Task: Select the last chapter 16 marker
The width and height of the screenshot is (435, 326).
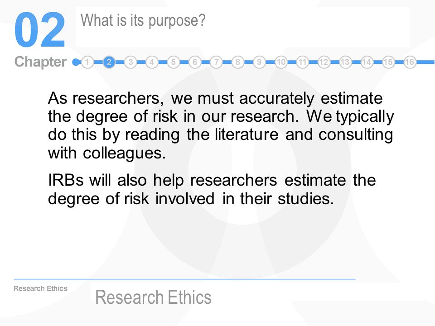Action: point(410,62)
